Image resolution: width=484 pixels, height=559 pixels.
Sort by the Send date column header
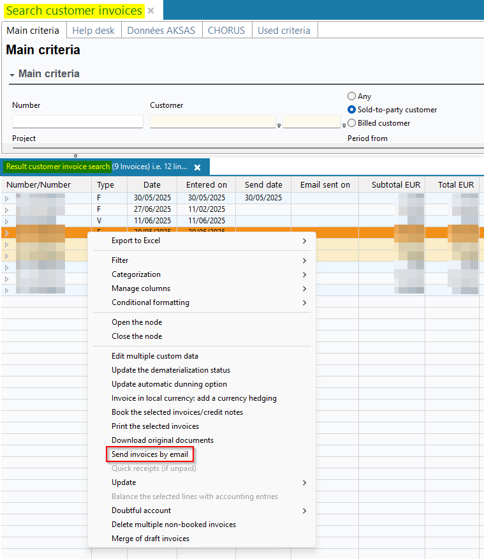point(263,185)
